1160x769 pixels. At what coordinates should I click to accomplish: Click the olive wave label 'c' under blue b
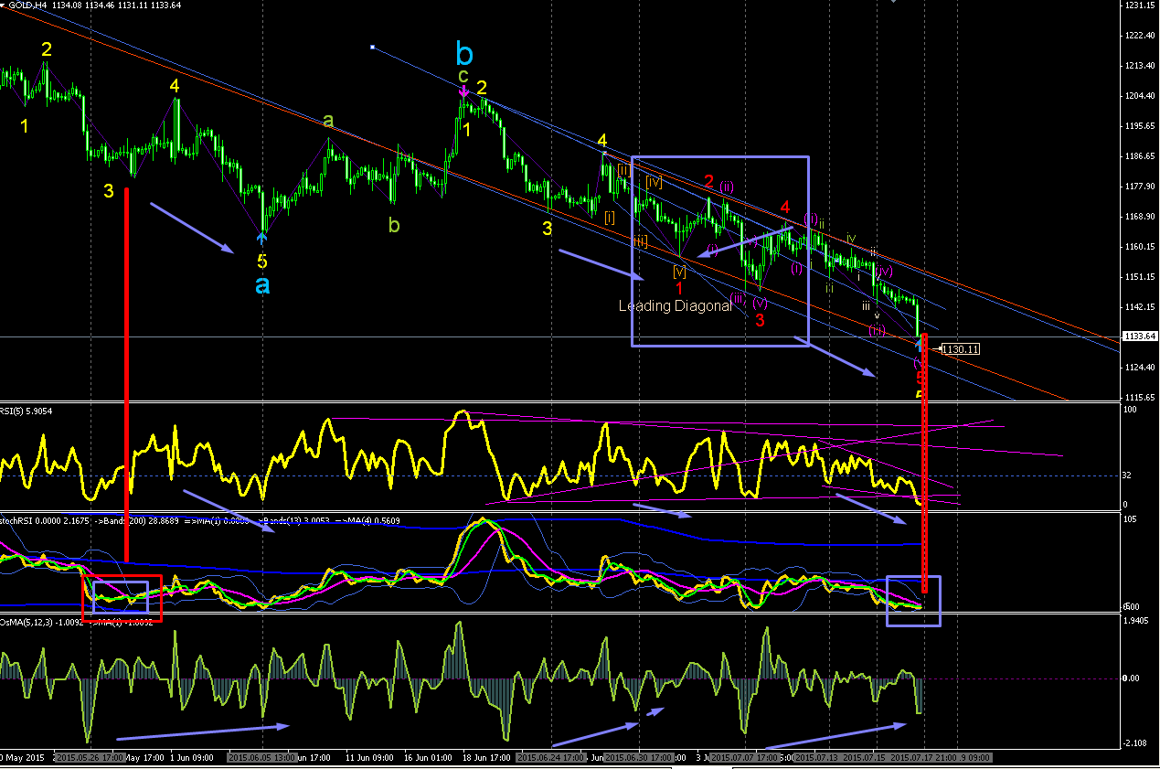coord(463,75)
